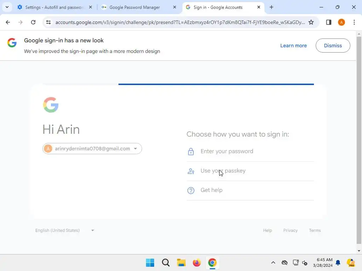
Task: Reload the sign-in page
Action: pyautogui.click(x=33, y=22)
